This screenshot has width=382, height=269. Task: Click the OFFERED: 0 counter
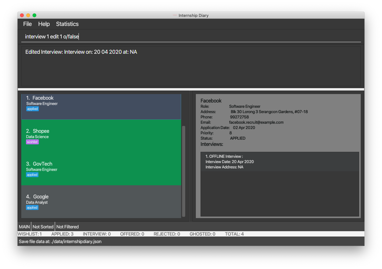tap(132, 234)
